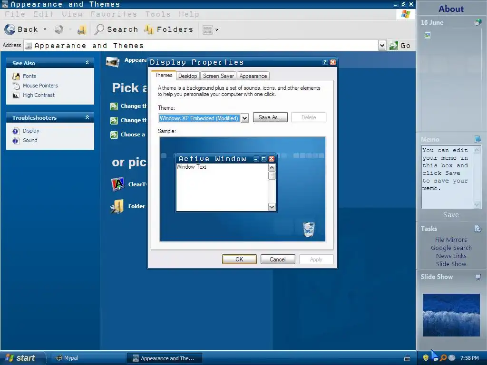Open the Sound troubleshooter
487x365 pixels.
tap(30, 140)
